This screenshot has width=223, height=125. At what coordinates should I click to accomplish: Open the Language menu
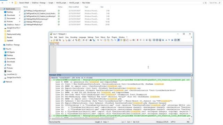[x=82, y=37]
